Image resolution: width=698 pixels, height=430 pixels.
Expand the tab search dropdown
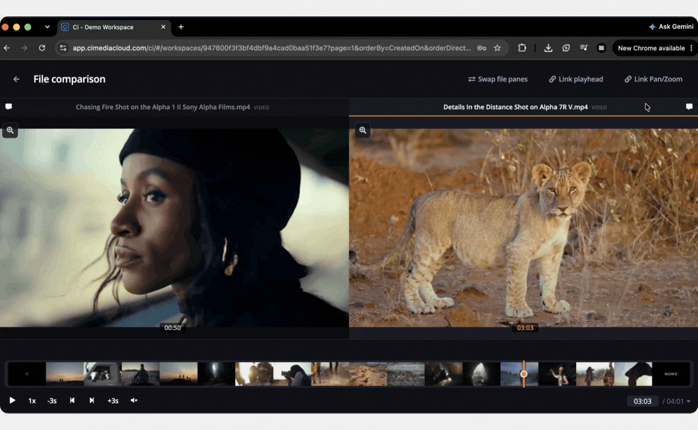[47, 27]
